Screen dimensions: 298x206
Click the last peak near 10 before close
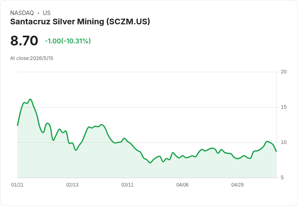pos(267,142)
